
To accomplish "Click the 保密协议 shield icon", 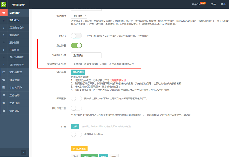I will point(4,111).
